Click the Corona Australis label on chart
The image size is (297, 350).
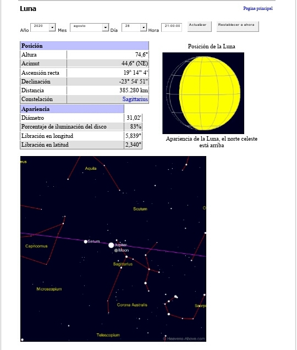click(132, 305)
